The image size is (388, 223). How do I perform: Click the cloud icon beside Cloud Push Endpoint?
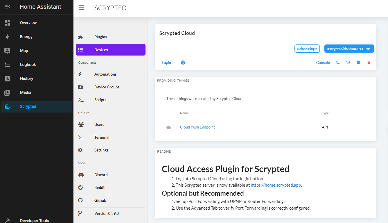pos(168,127)
